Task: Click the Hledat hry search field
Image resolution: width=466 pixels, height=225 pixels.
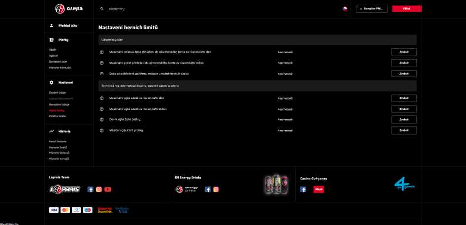Action: (x=220, y=9)
